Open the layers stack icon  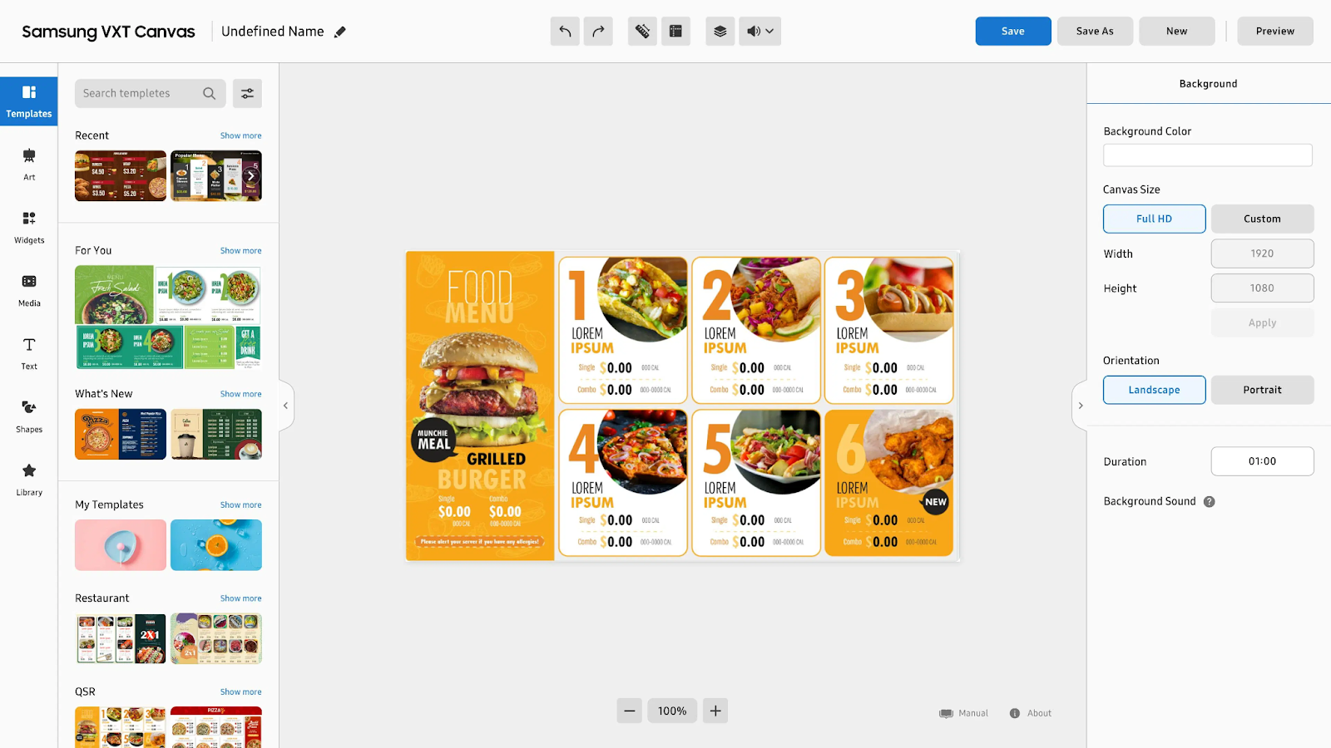point(720,32)
